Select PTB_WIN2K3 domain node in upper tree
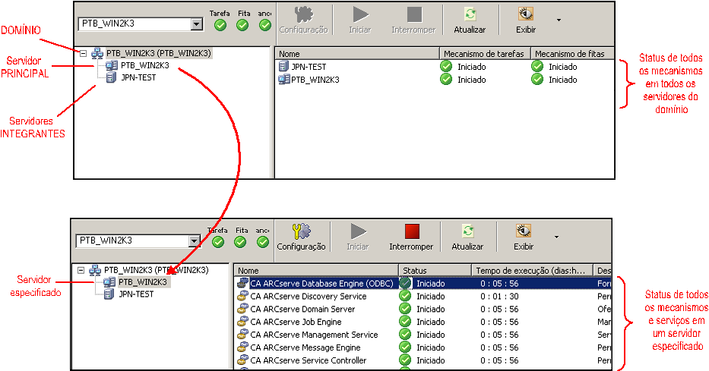709x371 pixels. [159, 53]
